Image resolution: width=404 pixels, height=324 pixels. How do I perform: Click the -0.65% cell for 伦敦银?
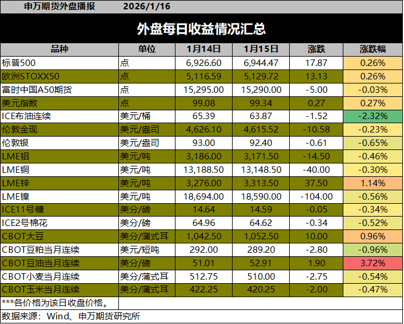click(x=373, y=143)
